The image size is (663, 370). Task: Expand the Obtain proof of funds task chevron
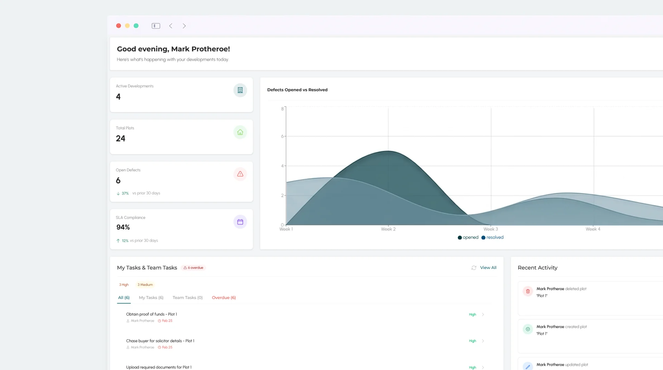483,314
